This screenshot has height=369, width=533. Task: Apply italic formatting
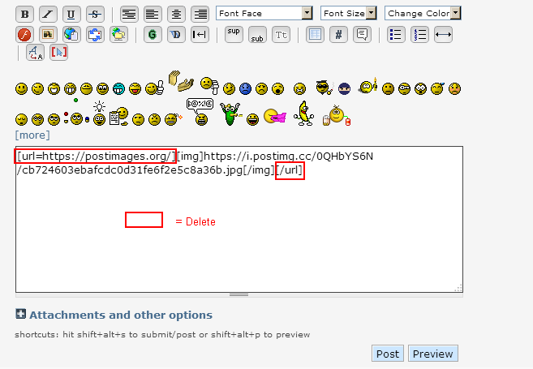[x=48, y=14]
